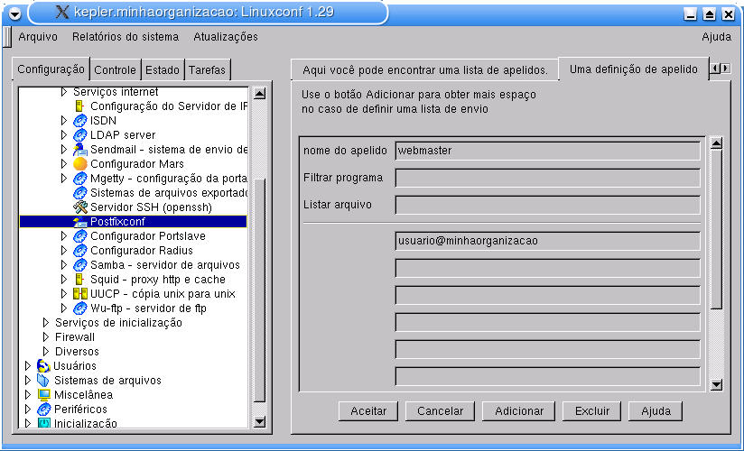Image resolution: width=744 pixels, height=451 pixels.
Task: Click the Sistemas de arquivos folder icon
Action: (43, 381)
